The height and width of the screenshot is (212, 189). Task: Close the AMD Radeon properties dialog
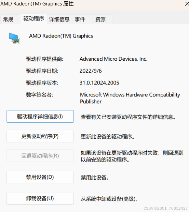click(x=187, y=4)
